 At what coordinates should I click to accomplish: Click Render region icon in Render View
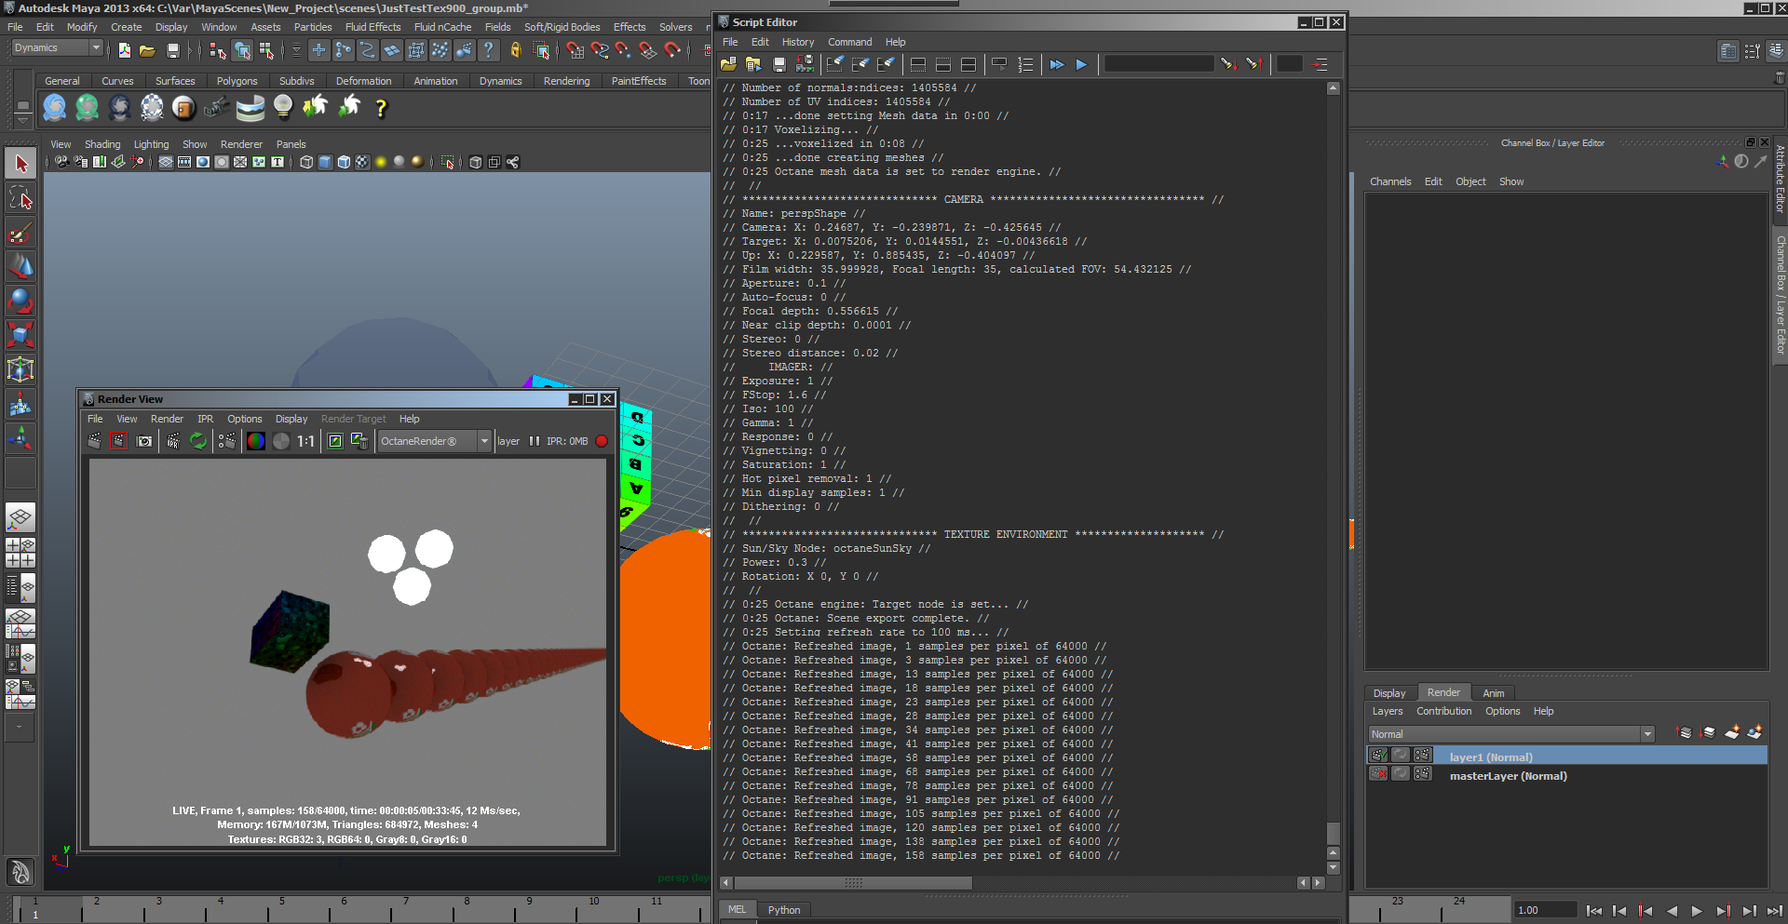(119, 441)
